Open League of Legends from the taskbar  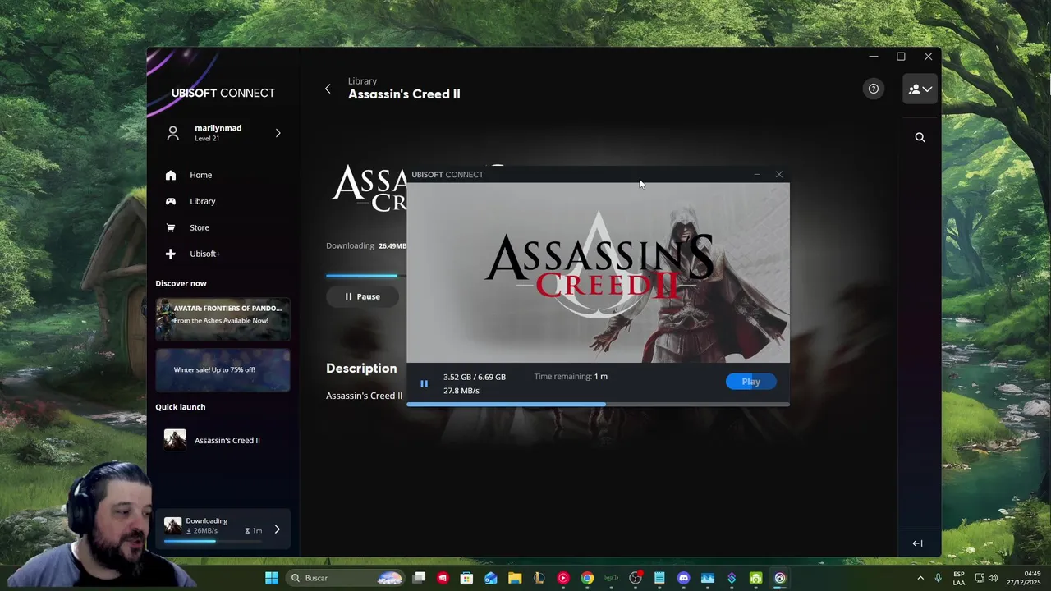(x=539, y=578)
